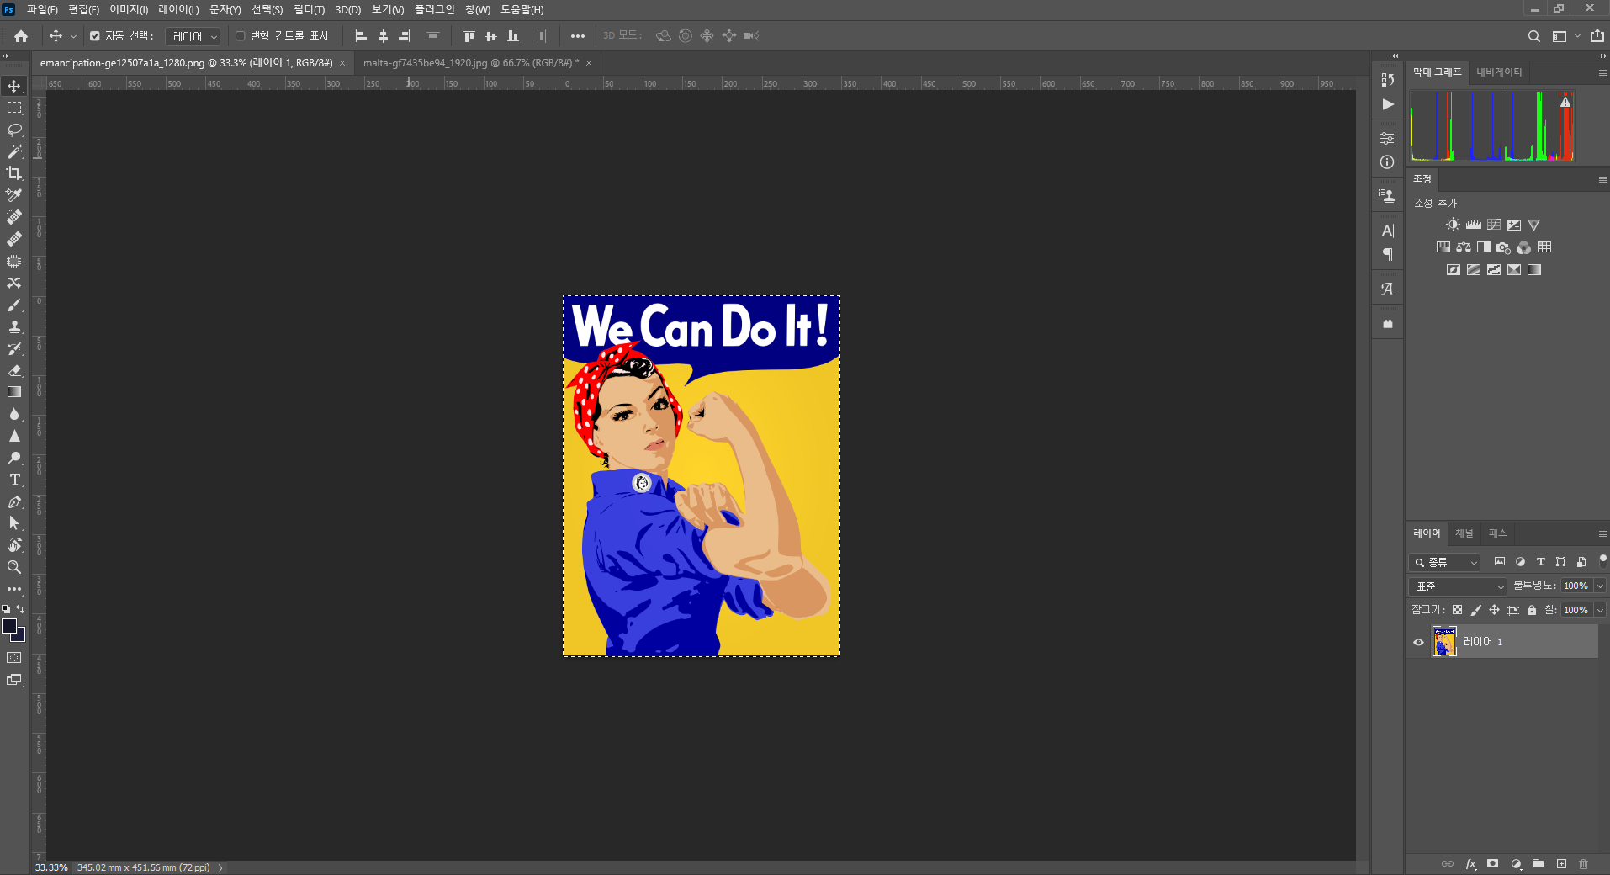Toggle lock transparent pixels
The height and width of the screenshot is (875, 1610).
pyautogui.click(x=1457, y=610)
